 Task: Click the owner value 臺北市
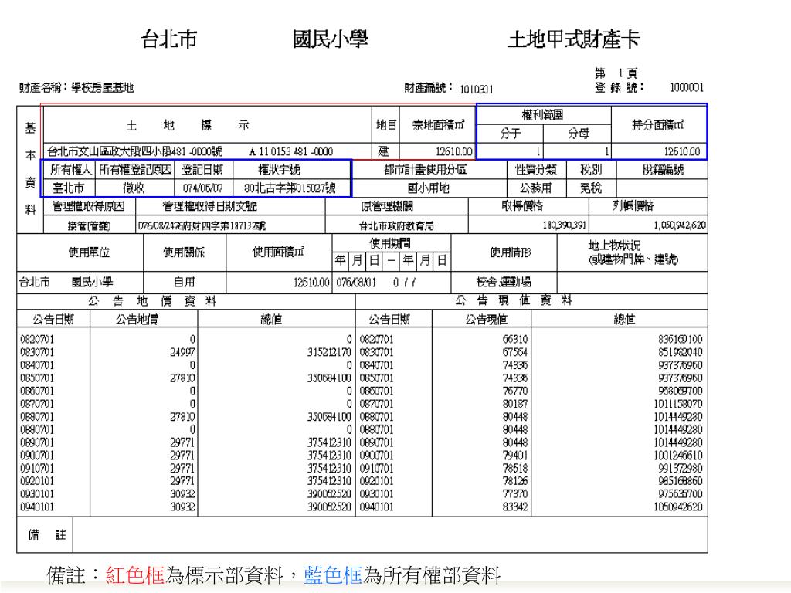[x=68, y=188]
